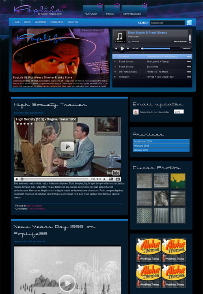Mute the YouTube video volume icon

pyautogui.click(x=105, y=179)
